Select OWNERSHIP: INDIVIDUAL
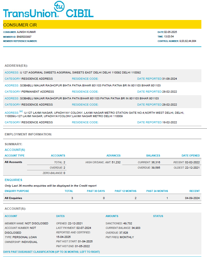 click(x=21, y=242)
